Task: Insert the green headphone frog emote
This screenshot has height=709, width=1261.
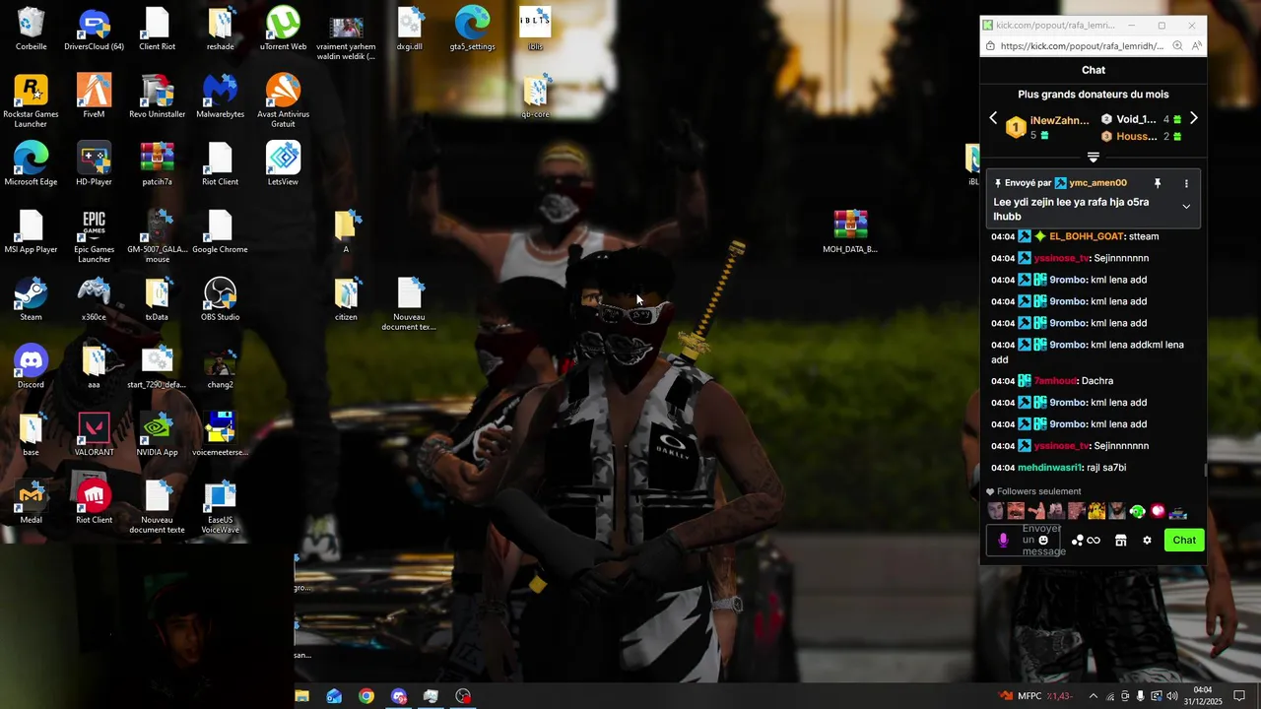Action: pyautogui.click(x=1137, y=511)
